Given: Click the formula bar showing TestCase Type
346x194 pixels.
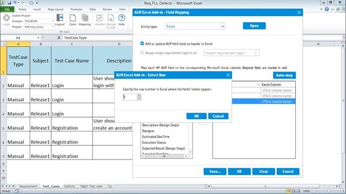Looking at the screenshot, I should [202, 38].
